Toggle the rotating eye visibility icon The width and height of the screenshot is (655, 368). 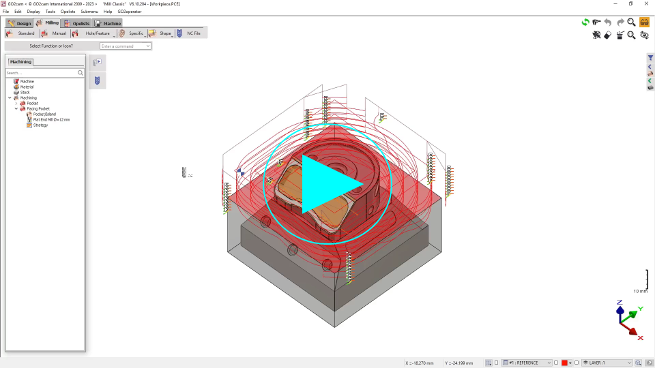[644, 35]
